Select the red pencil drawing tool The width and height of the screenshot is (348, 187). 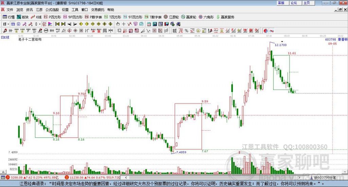click(5, 31)
